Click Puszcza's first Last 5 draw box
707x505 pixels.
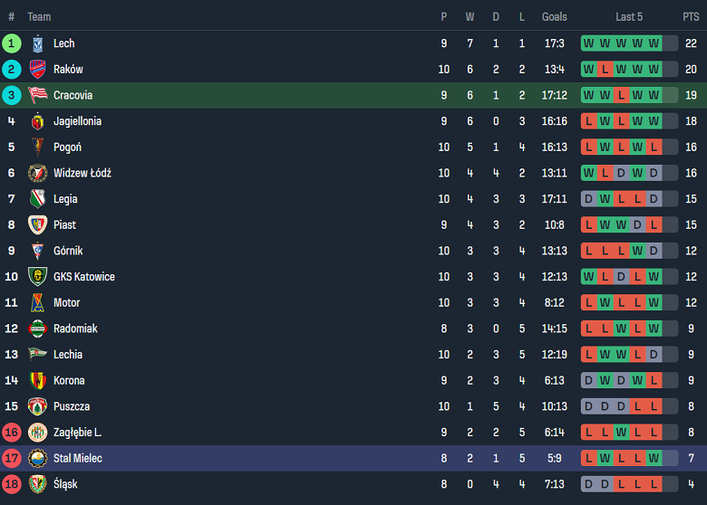[588, 406]
